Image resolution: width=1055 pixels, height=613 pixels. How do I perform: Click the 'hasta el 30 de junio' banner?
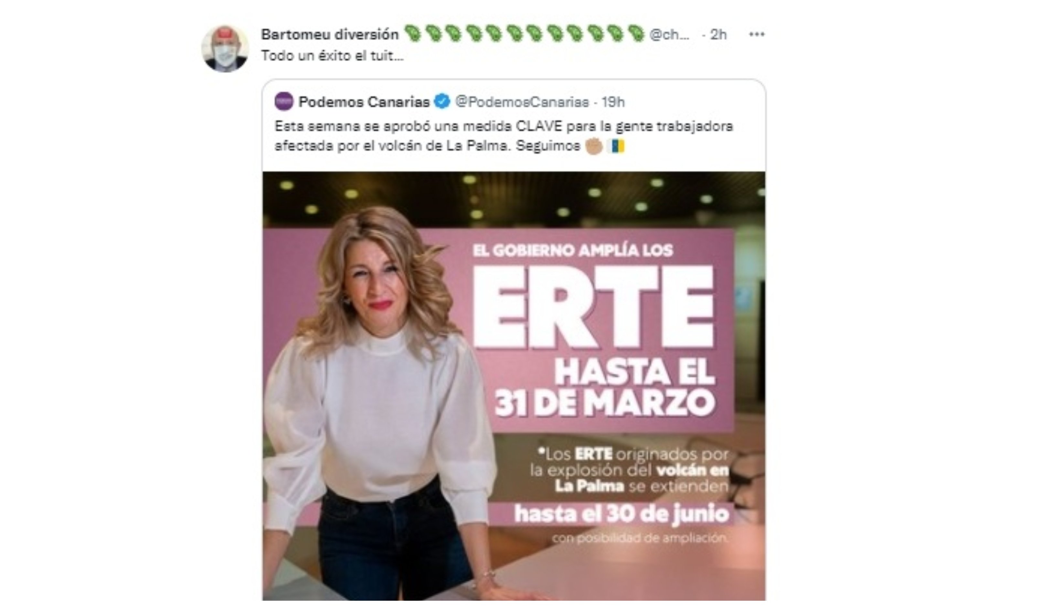621,513
